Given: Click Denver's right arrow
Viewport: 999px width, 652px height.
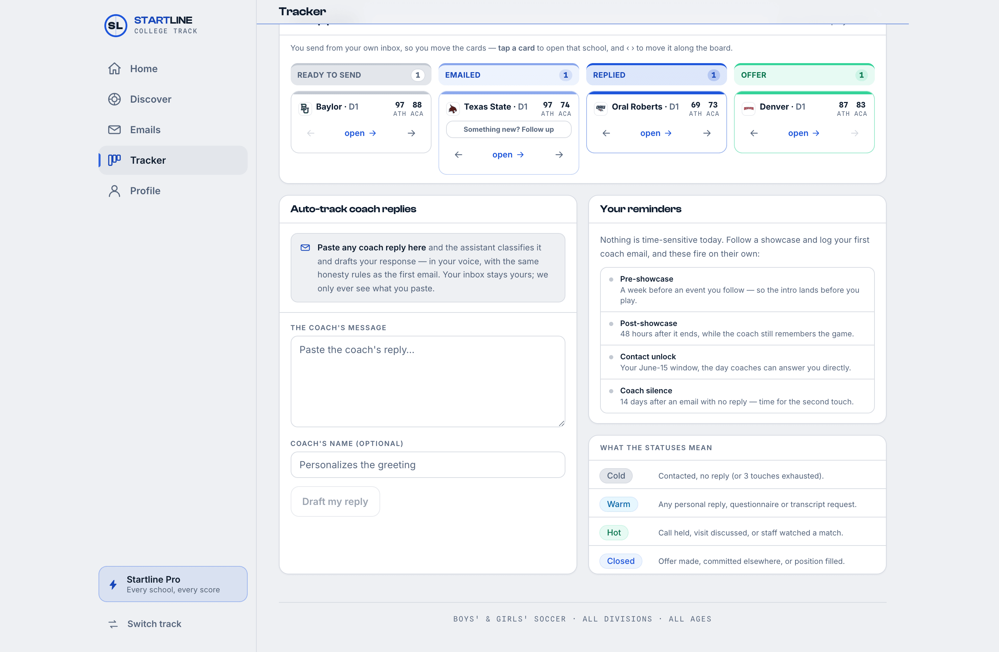Looking at the screenshot, I should point(855,133).
